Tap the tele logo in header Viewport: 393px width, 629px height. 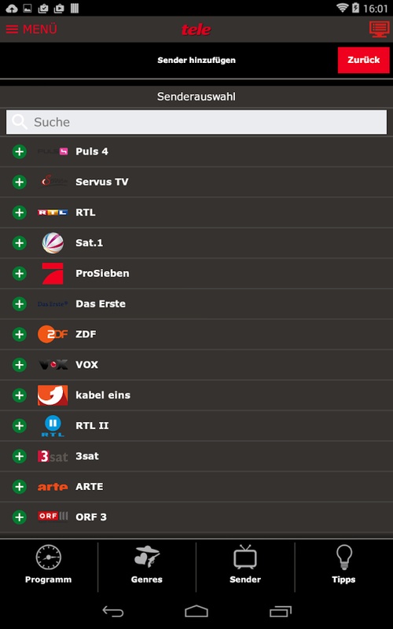point(196,29)
